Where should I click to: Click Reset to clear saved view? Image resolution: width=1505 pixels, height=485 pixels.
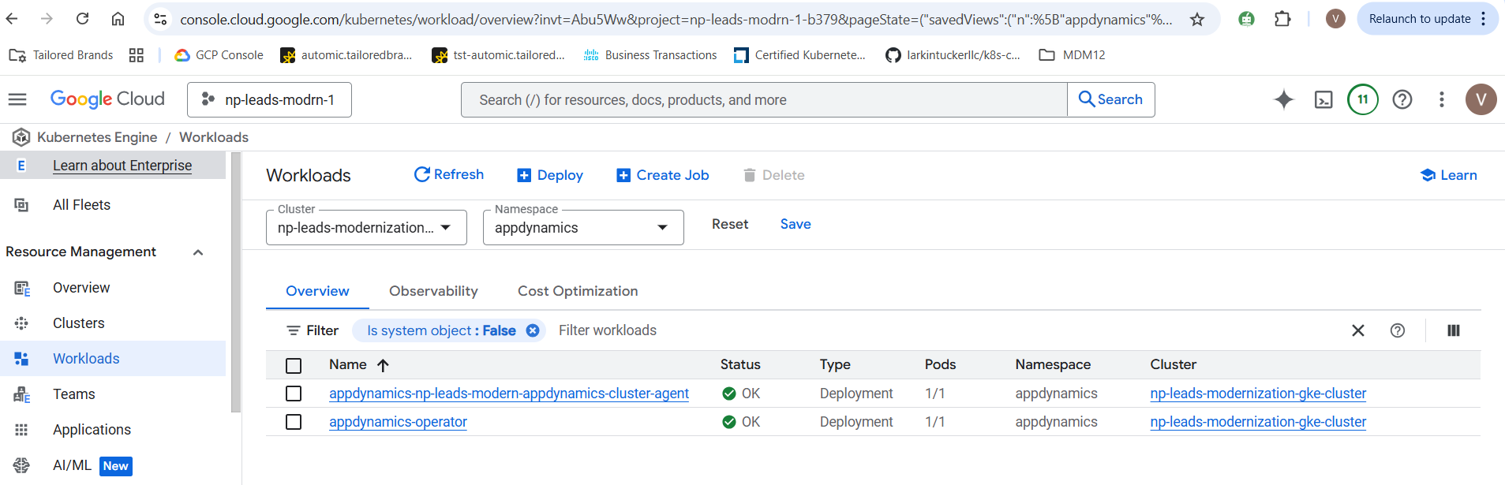pos(730,224)
